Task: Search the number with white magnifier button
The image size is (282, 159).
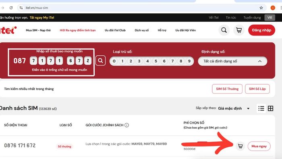Action: [x=100, y=61]
